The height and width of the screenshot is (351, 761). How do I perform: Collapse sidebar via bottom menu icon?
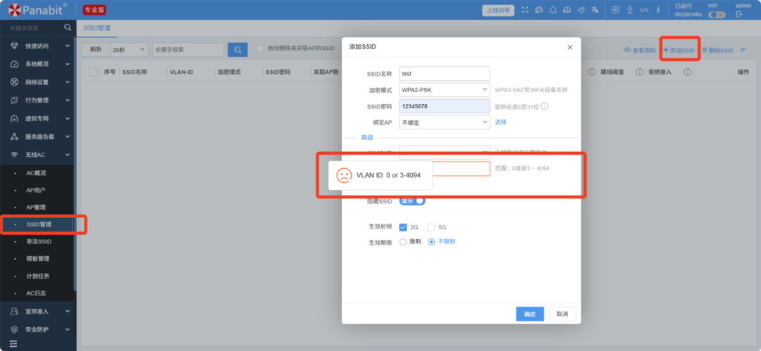pos(13,344)
